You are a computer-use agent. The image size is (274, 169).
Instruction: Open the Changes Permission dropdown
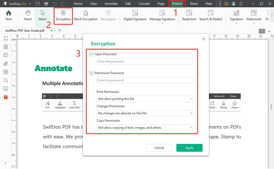pos(145,113)
